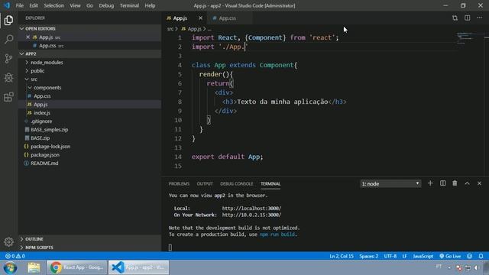Open the Go menu
Image resolution: width=489 pixels, height=275 pixels.
point(89,5)
